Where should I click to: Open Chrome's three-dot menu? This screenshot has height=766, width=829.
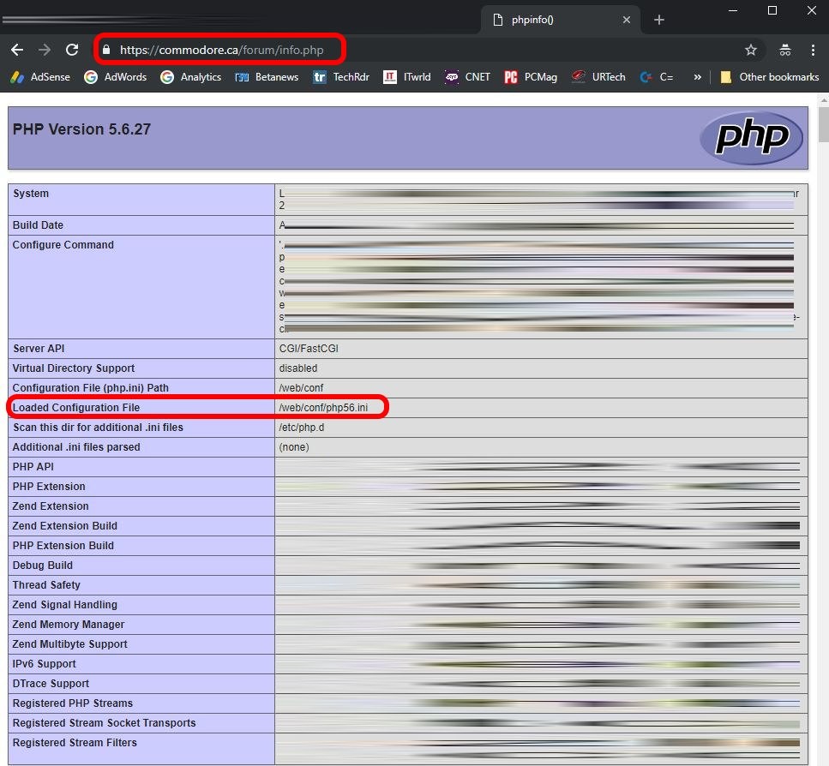812,50
